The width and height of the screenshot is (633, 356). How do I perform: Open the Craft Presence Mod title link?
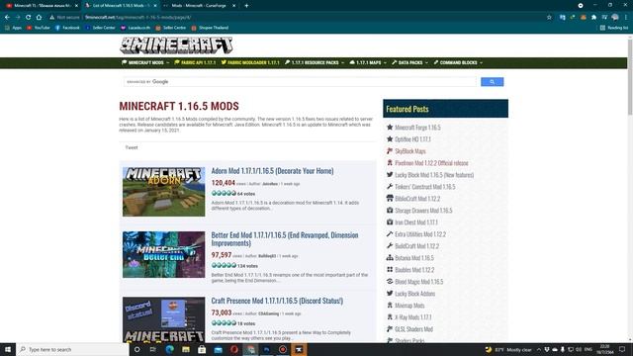[277, 301]
